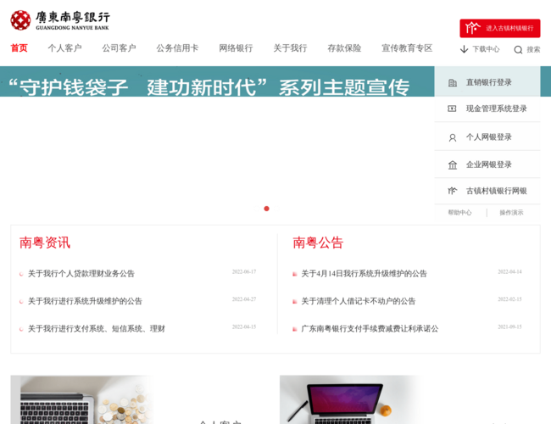Open the 公务信用卡 menu
Image resolution: width=551 pixels, height=424 pixels.
(177, 48)
